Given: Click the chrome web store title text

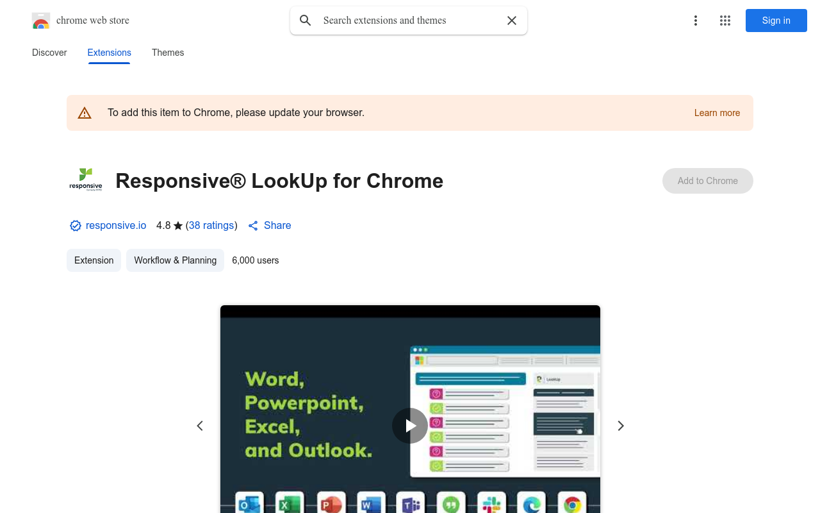Looking at the screenshot, I should point(93,21).
